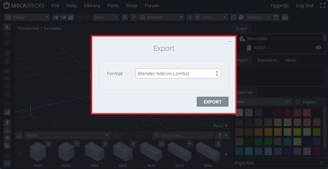Click the Log Out link
Image resolution: width=328 pixels, height=169 pixels.
click(305, 6)
